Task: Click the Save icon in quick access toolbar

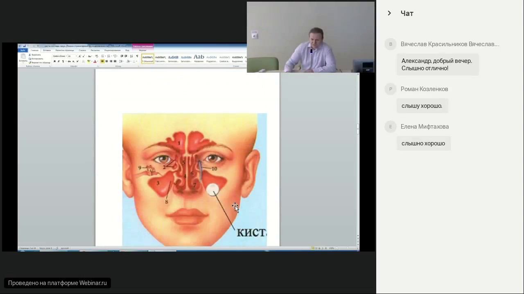Action: 25,46
